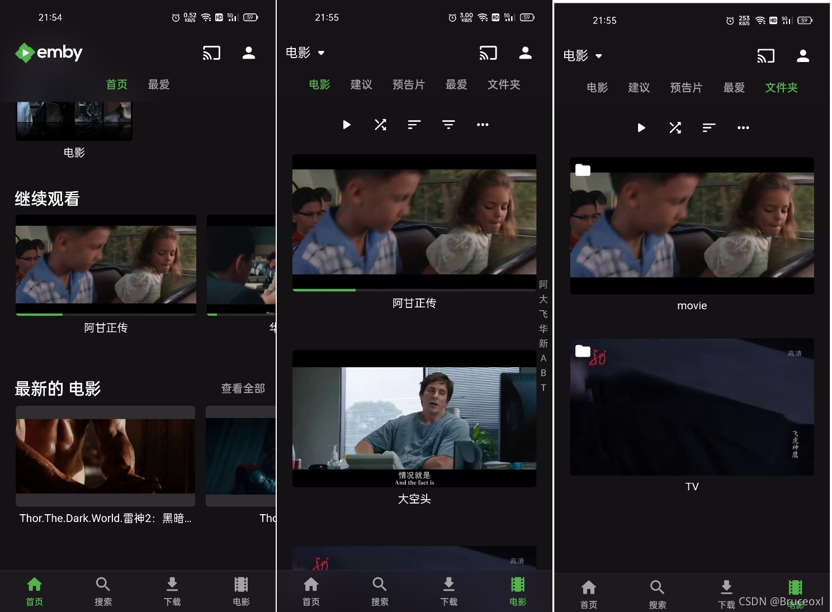Jump to 阿 in the alphabet index
Viewport: 832px width, 612px height.
tap(543, 284)
